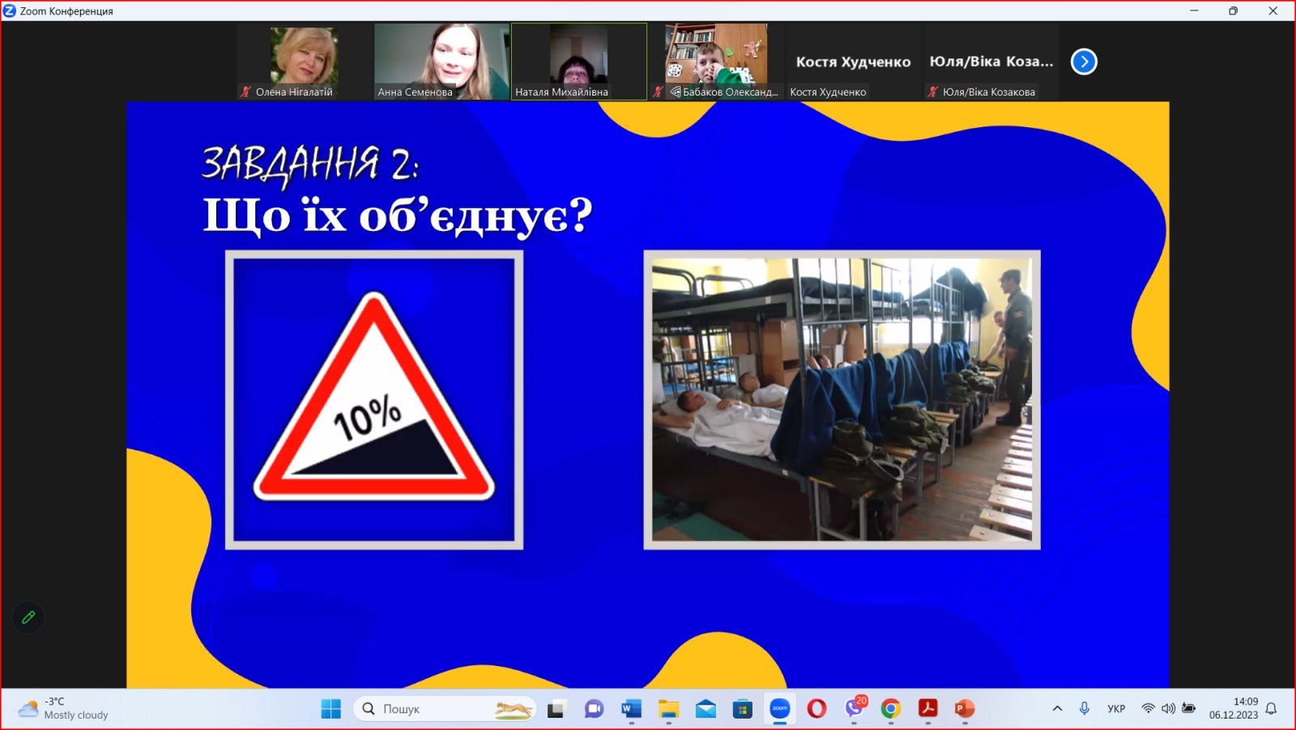Open Opera browser from the taskbar

point(816,709)
